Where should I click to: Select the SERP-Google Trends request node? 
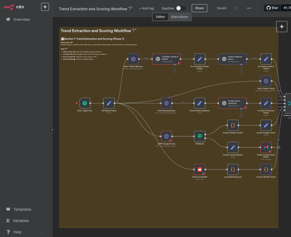(166, 136)
